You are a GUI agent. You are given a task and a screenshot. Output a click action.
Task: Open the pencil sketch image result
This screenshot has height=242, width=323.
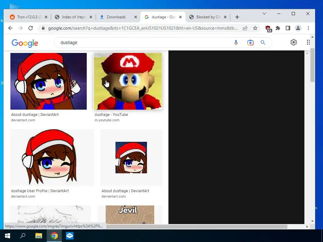(x=50, y=215)
